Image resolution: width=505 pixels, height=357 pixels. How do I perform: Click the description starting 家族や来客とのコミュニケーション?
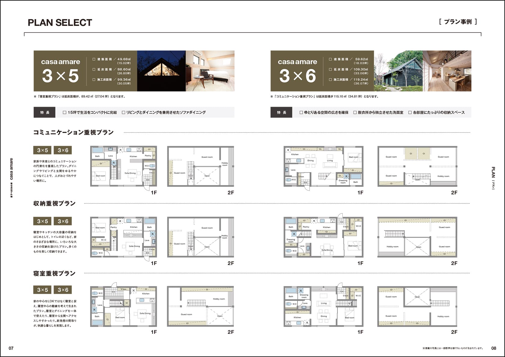pyautogui.click(x=55, y=171)
